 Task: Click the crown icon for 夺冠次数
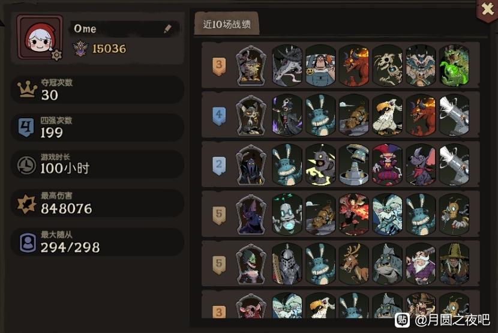pyautogui.click(x=26, y=89)
